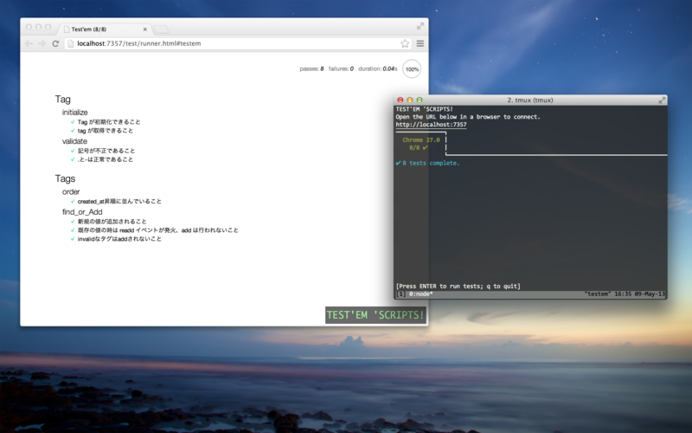
Task: Open the order suite heading
Action: coord(71,191)
